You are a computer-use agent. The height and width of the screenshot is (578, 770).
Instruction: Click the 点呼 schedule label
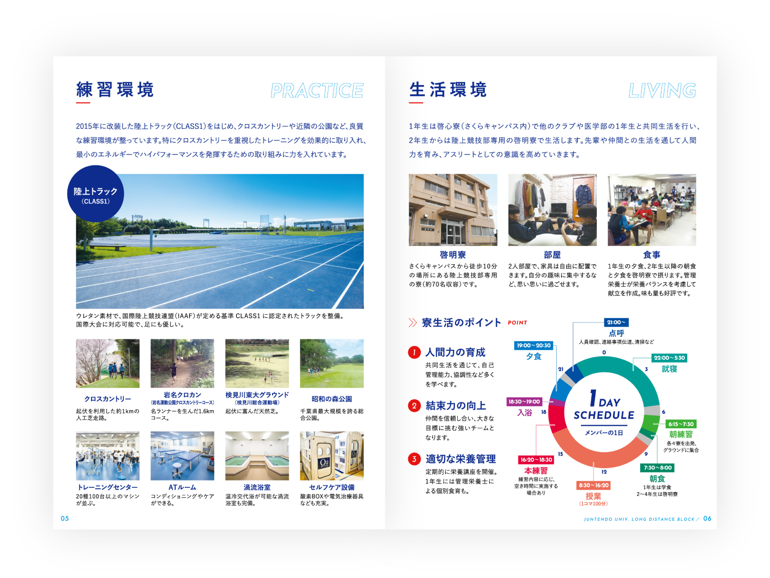[x=616, y=333]
